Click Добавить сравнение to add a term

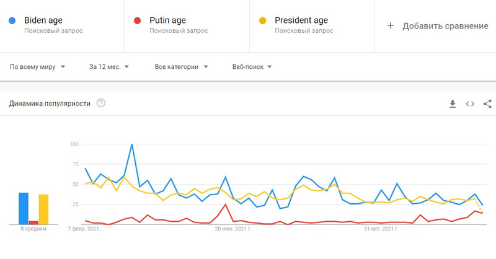tap(445, 25)
